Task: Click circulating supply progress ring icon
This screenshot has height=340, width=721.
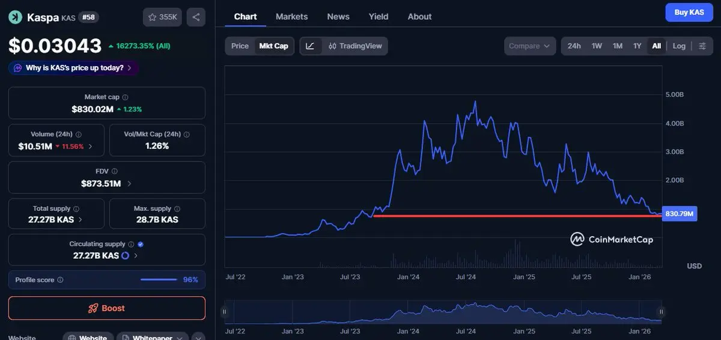Action: point(126,256)
